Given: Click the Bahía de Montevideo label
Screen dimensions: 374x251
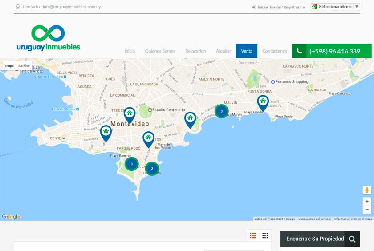Looking at the screenshot, I should click(x=18, y=104).
